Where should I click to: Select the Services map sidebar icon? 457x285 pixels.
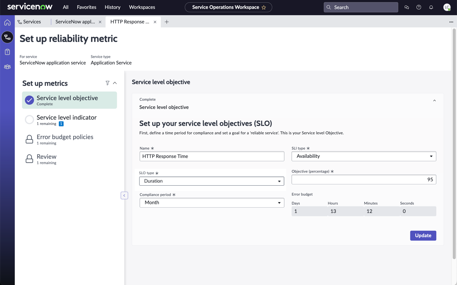pos(7,37)
